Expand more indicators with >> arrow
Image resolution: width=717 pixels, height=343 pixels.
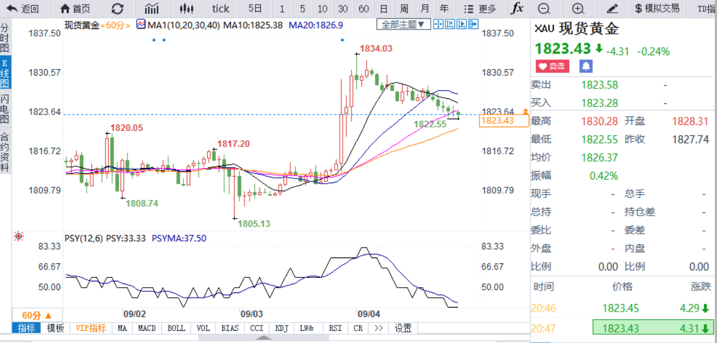[378, 328]
